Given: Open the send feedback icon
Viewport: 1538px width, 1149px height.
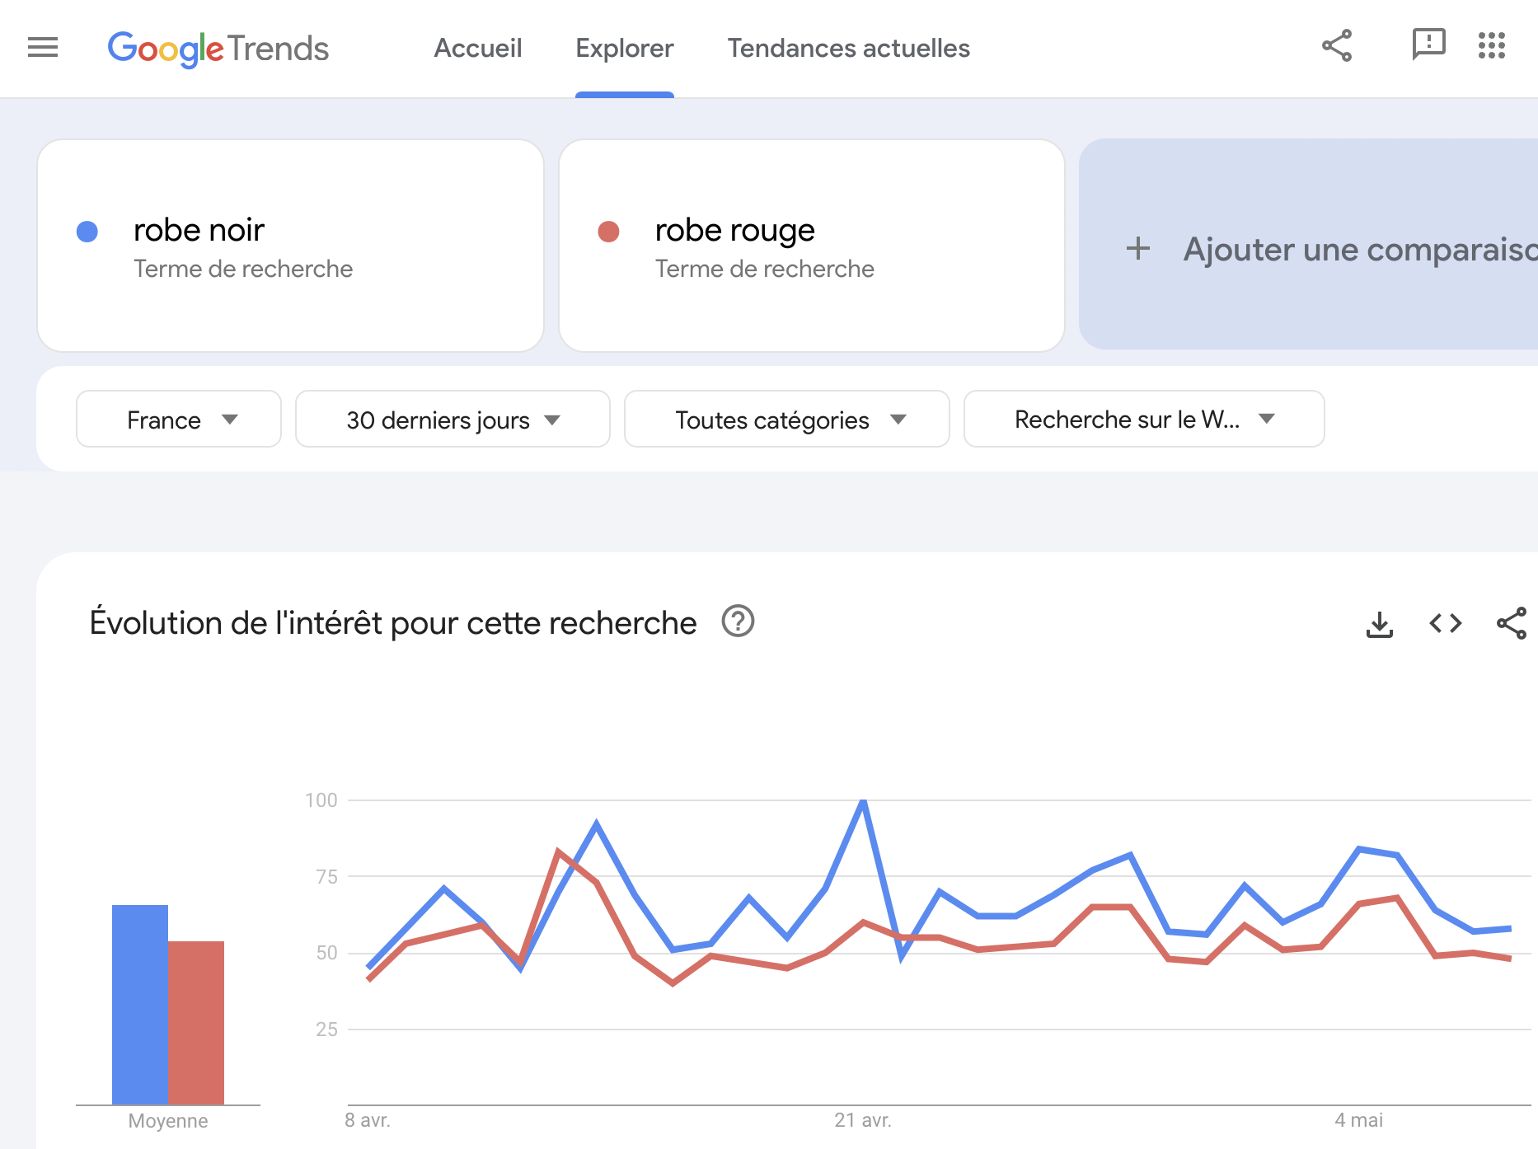Looking at the screenshot, I should click(x=1428, y=45).
